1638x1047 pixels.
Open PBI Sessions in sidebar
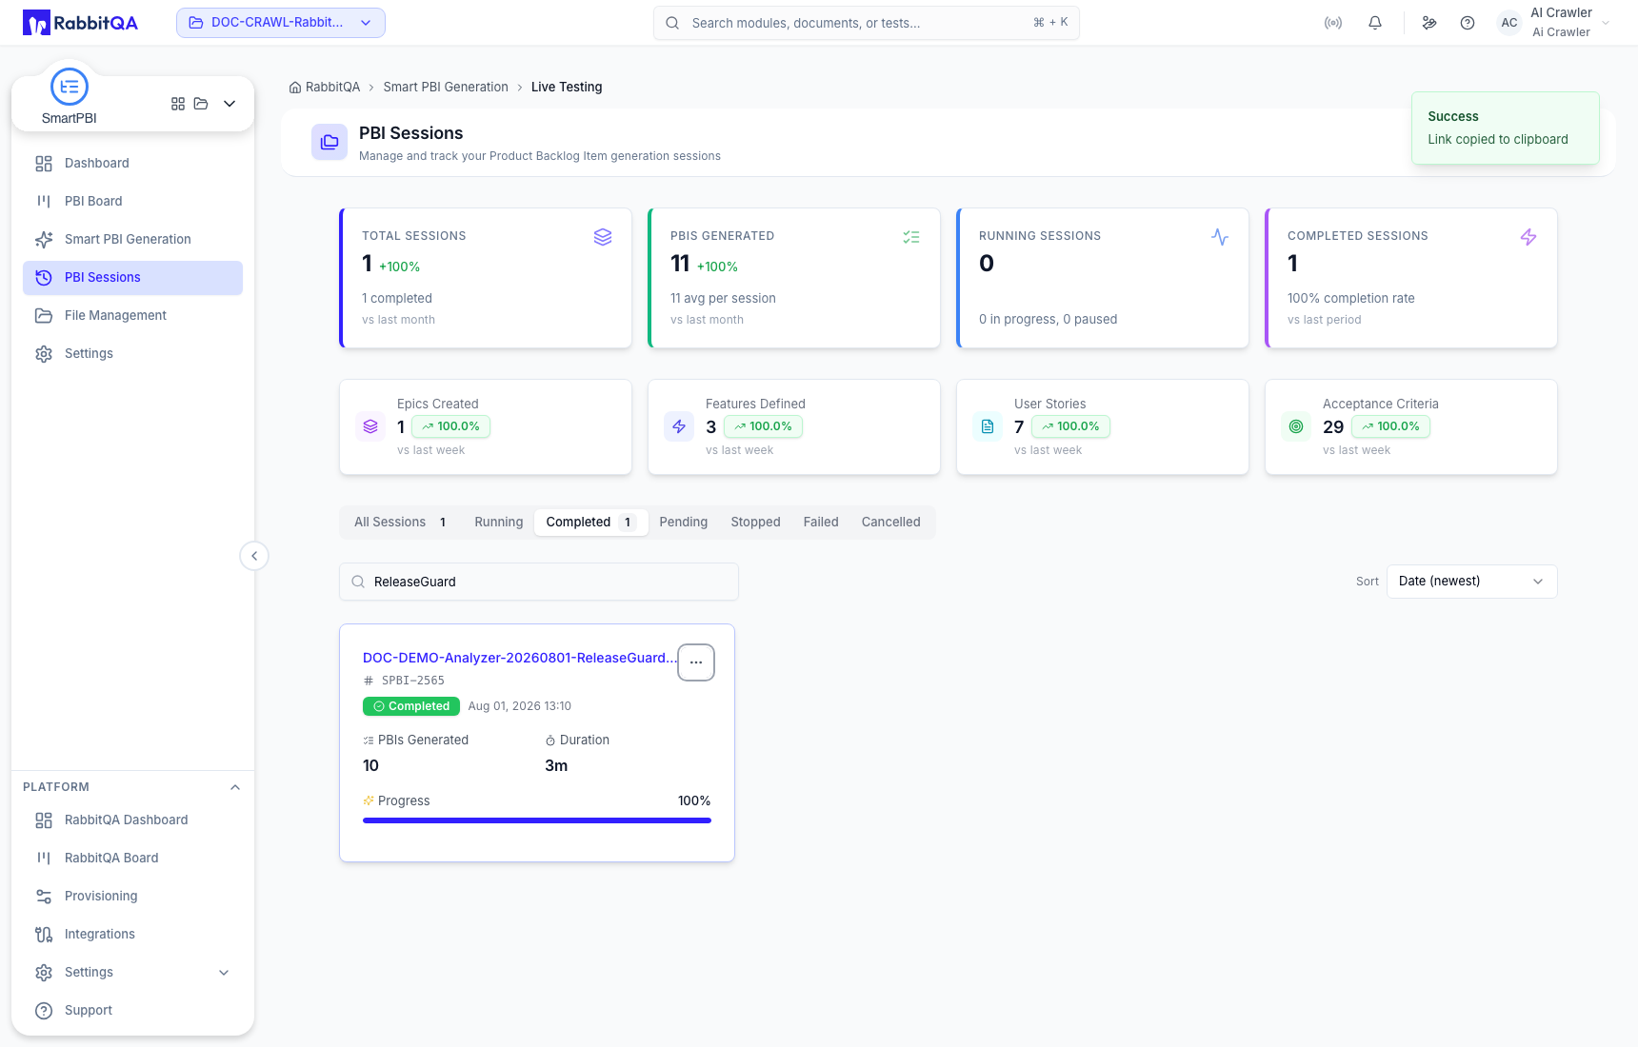[x=132, y=278]
